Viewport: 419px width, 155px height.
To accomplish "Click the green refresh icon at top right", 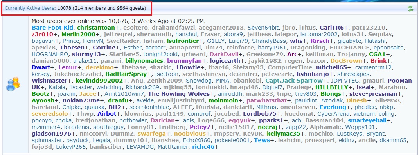I will click(x=410, y=9).
